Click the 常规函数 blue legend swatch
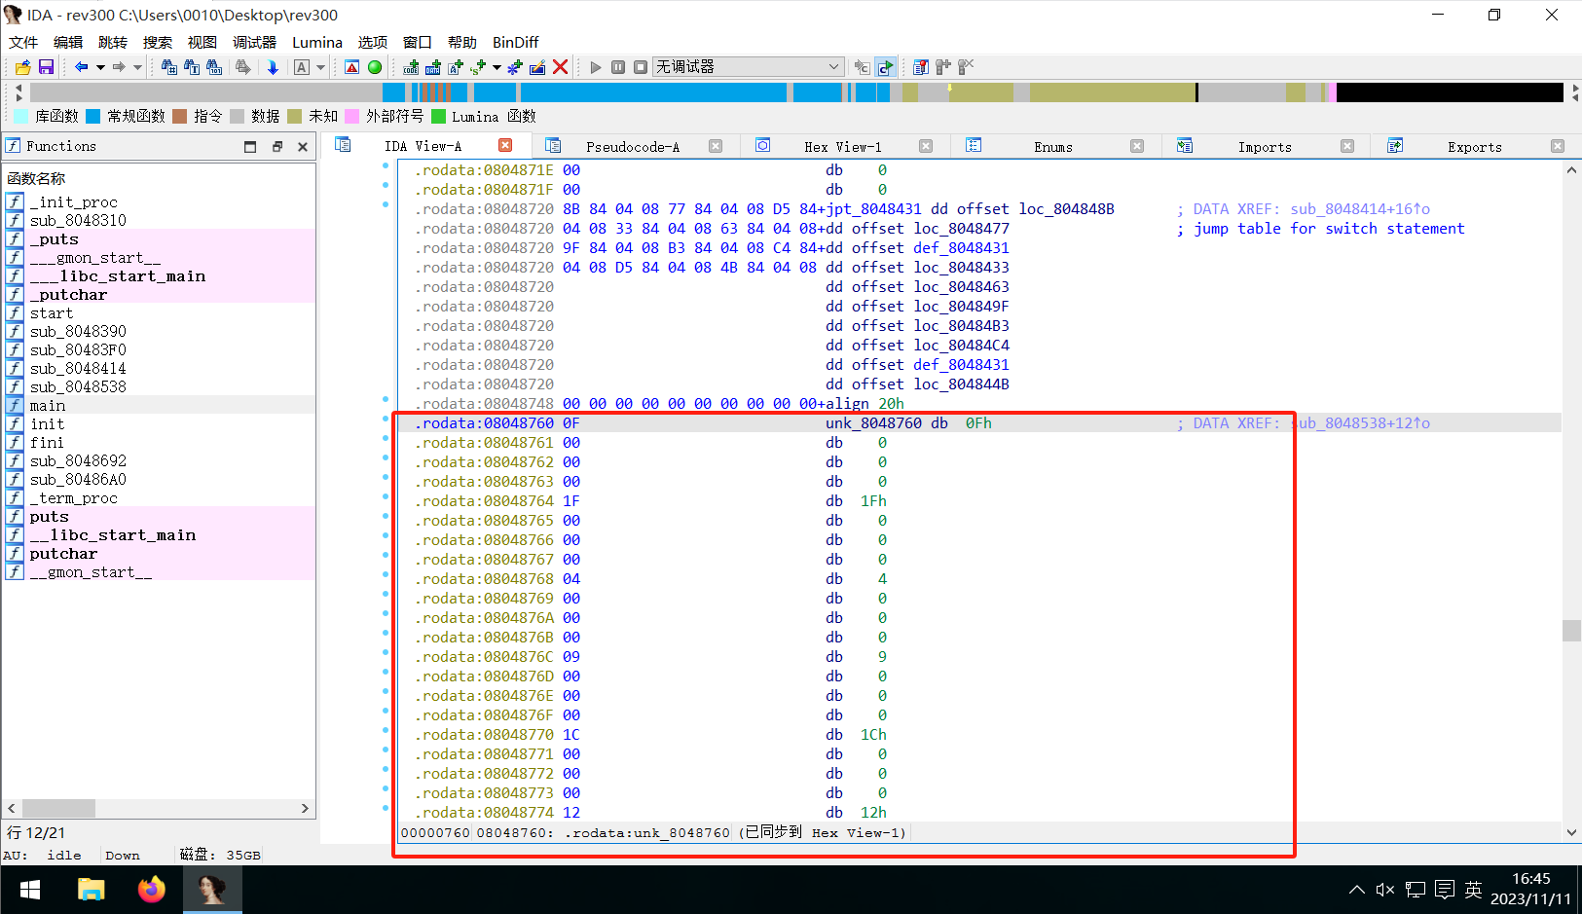Viewport: 1582px width, 914px height. [93, 117]
